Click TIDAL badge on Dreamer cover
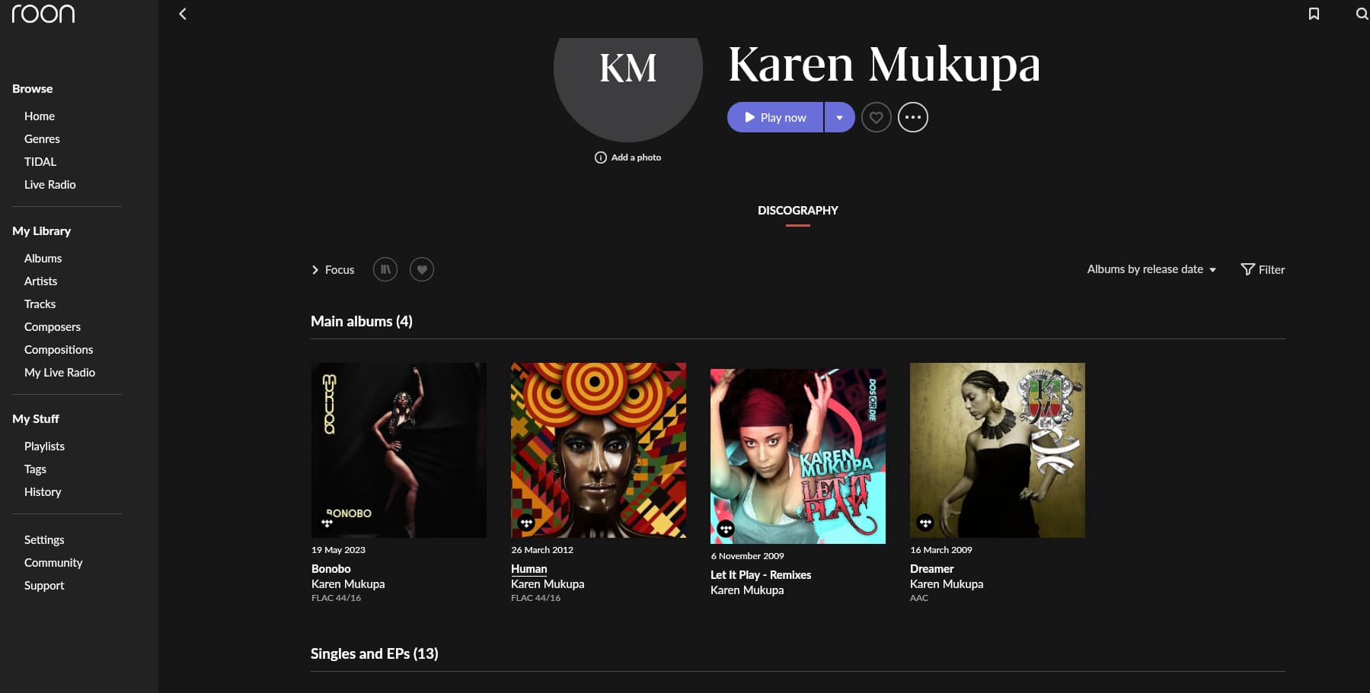This screenshot has width=1370, height=693. tap(925, 523)
